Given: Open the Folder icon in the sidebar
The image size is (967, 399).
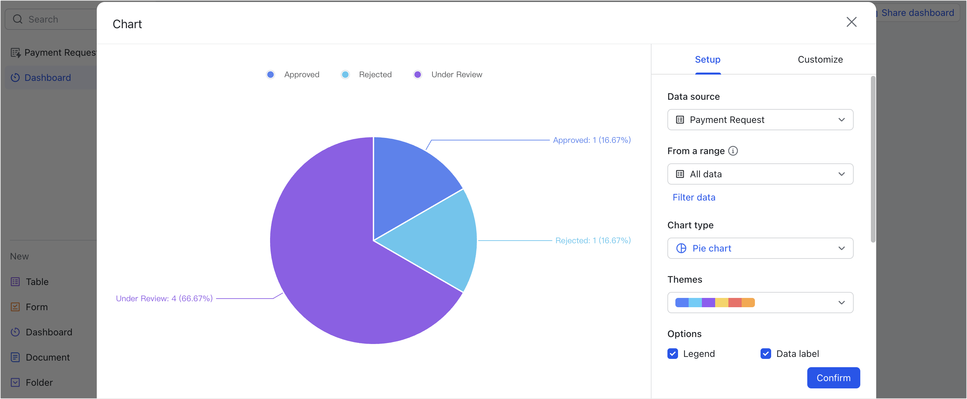Looking at the screenshot, I should click(15, 382).
